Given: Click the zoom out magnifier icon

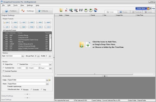Looking at the screenshot, I should coord(76,10).
